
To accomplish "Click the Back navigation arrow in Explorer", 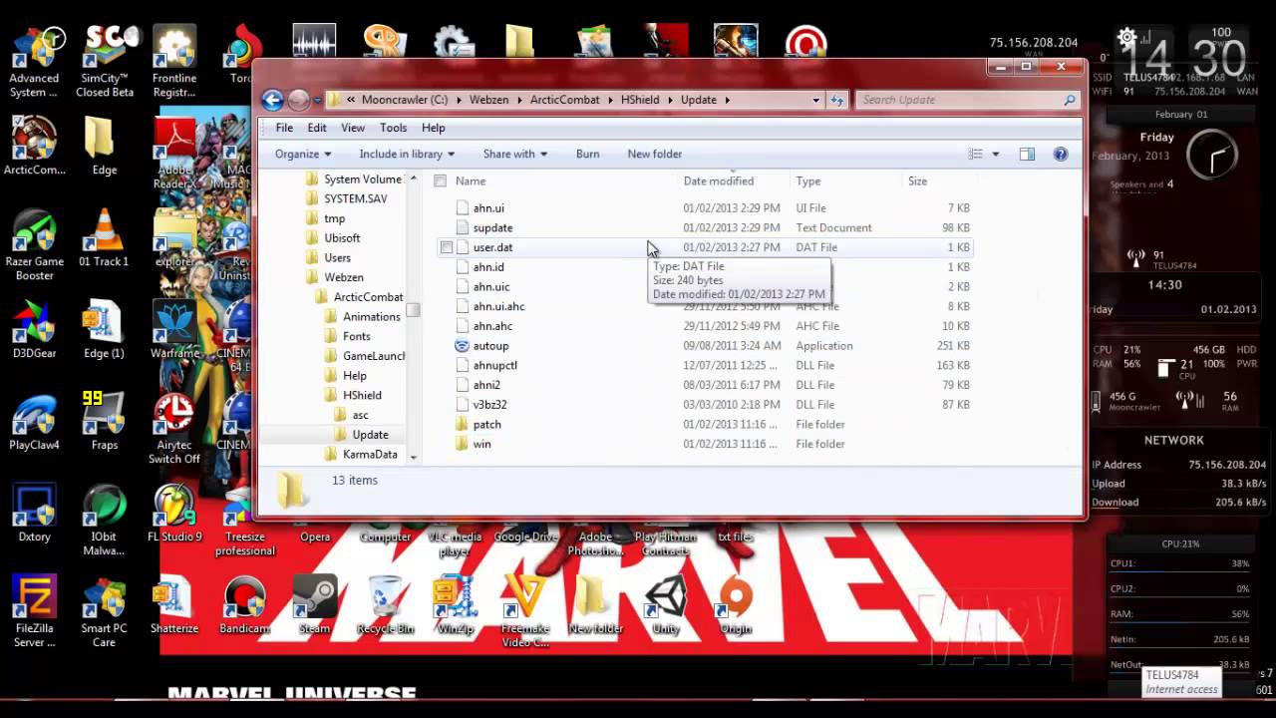I will tap(273, 100).
